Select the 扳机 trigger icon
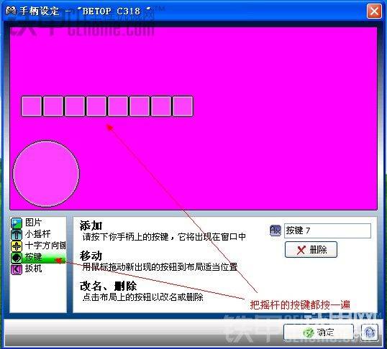387x349 pixels. [x=17, y=269]
